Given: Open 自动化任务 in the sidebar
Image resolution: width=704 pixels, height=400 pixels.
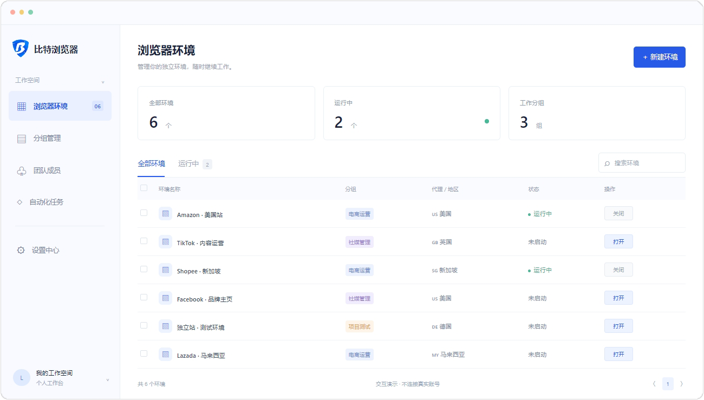Looking at the screenshot, I should coord(60,202).
